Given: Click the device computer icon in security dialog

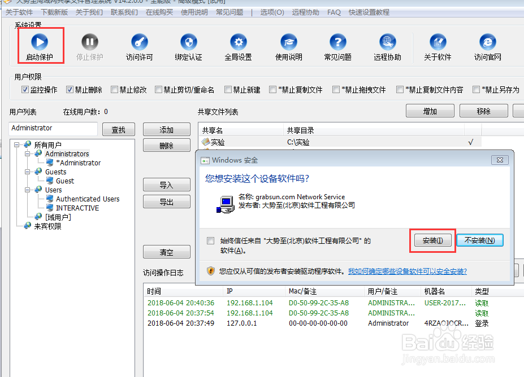Looking at the screenshot, I should coord(226,204).
